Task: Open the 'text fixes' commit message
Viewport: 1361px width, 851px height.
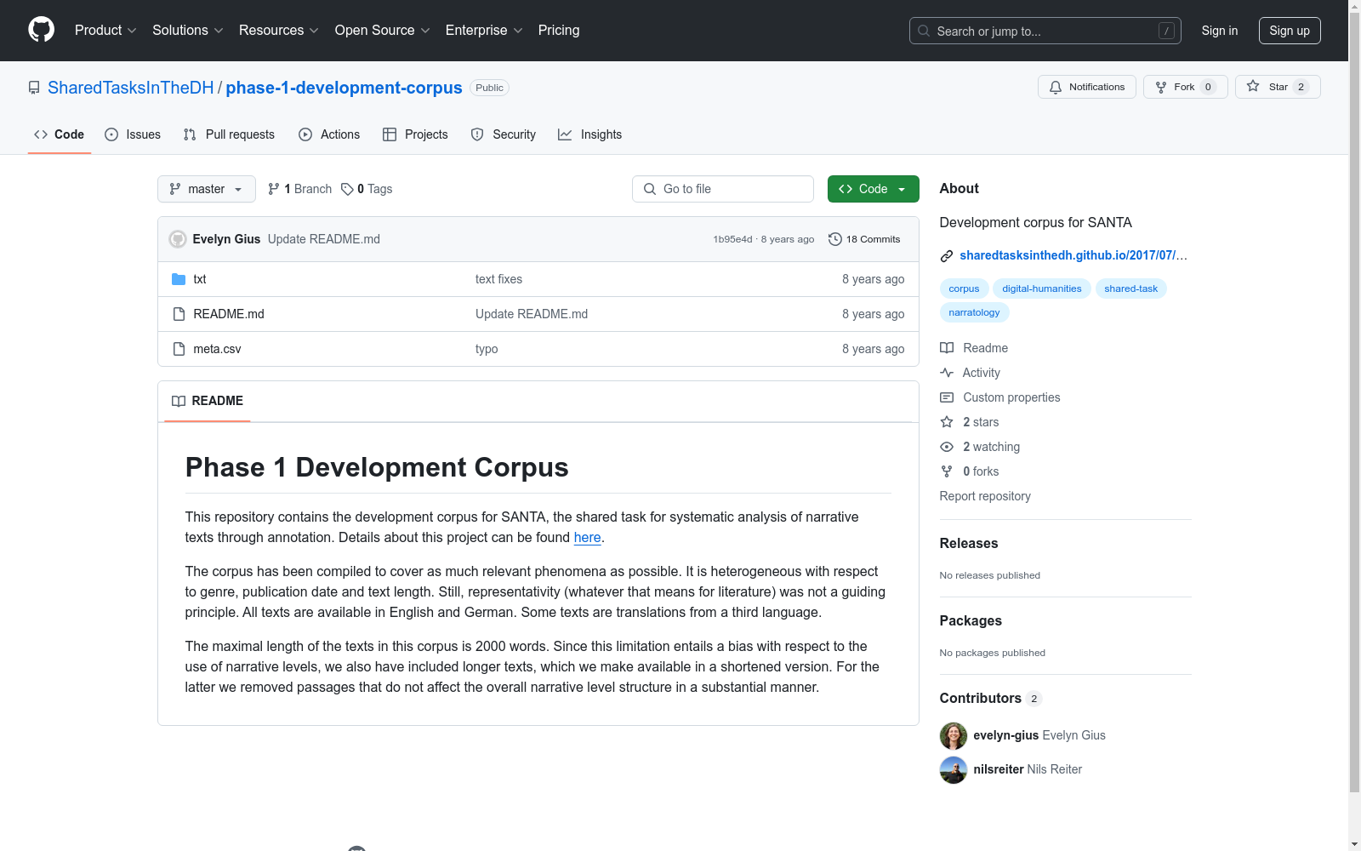Action: 499,279
